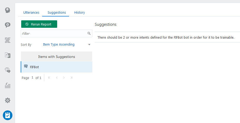Open the Settings gear icon
Viewport: 240px width, 123px height.
pyautogui.click(x=8, y=100)
